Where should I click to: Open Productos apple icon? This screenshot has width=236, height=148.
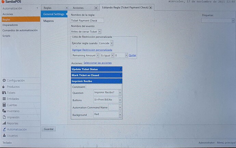tap(4, 87)
